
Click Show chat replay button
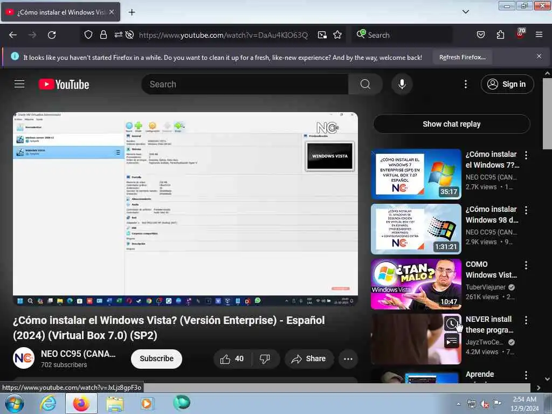coord(452,124)
